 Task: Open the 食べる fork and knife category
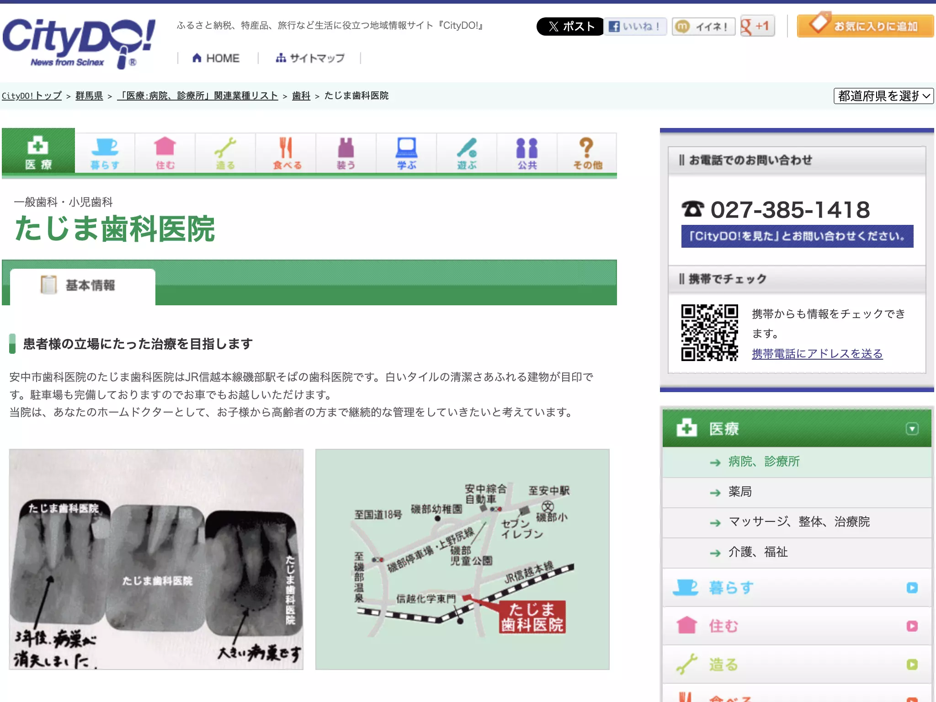point(286,154)
